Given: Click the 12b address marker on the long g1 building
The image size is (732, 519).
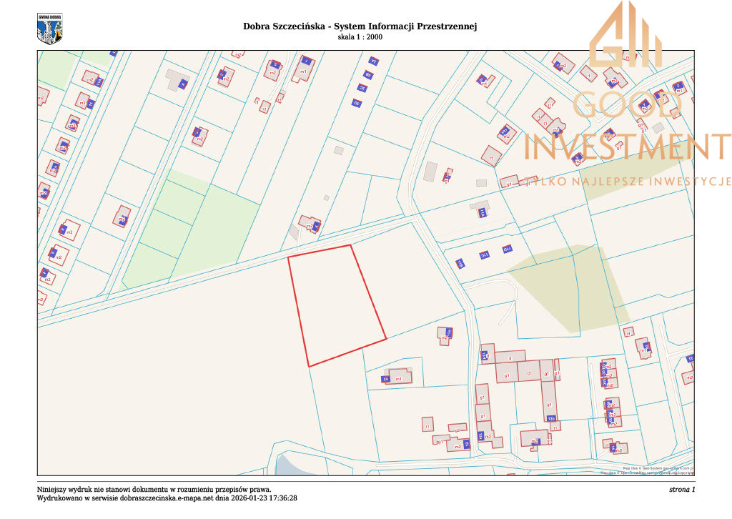Looking at the screenshot, I should (551, 418).
